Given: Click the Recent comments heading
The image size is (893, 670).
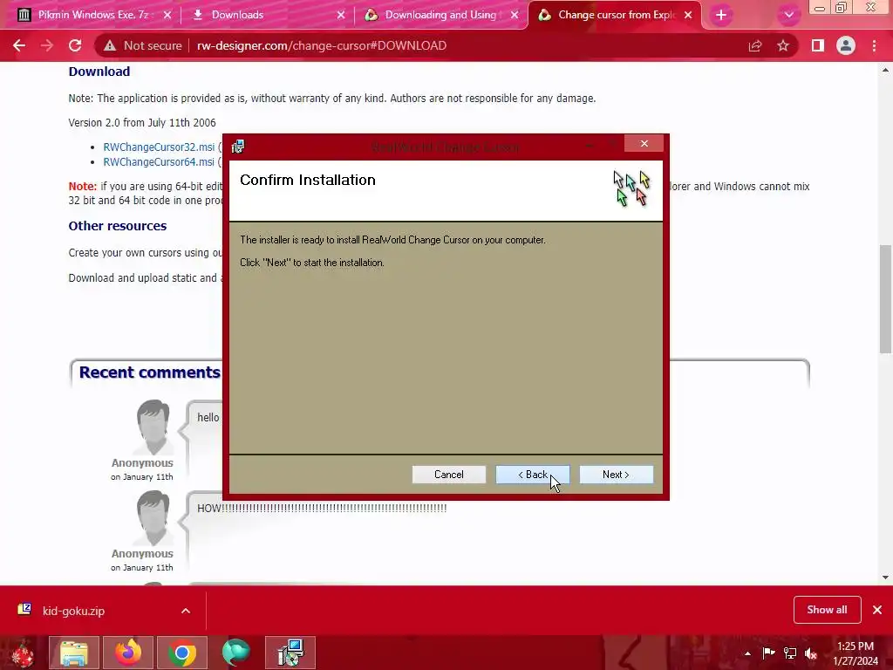Looking at the screenshot, I should coord(150,373).
